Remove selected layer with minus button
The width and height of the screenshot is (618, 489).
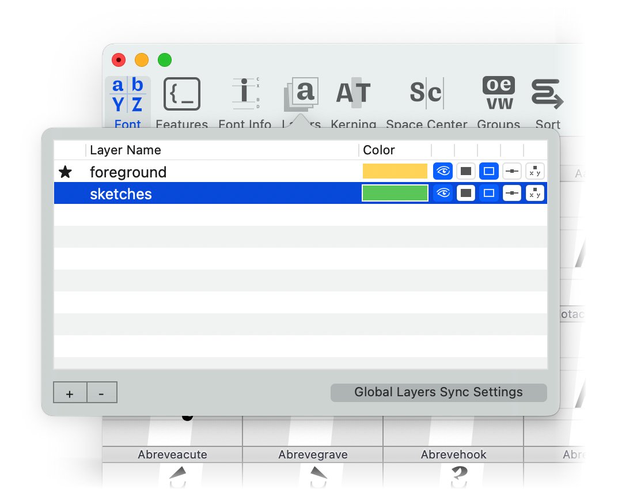102,392
